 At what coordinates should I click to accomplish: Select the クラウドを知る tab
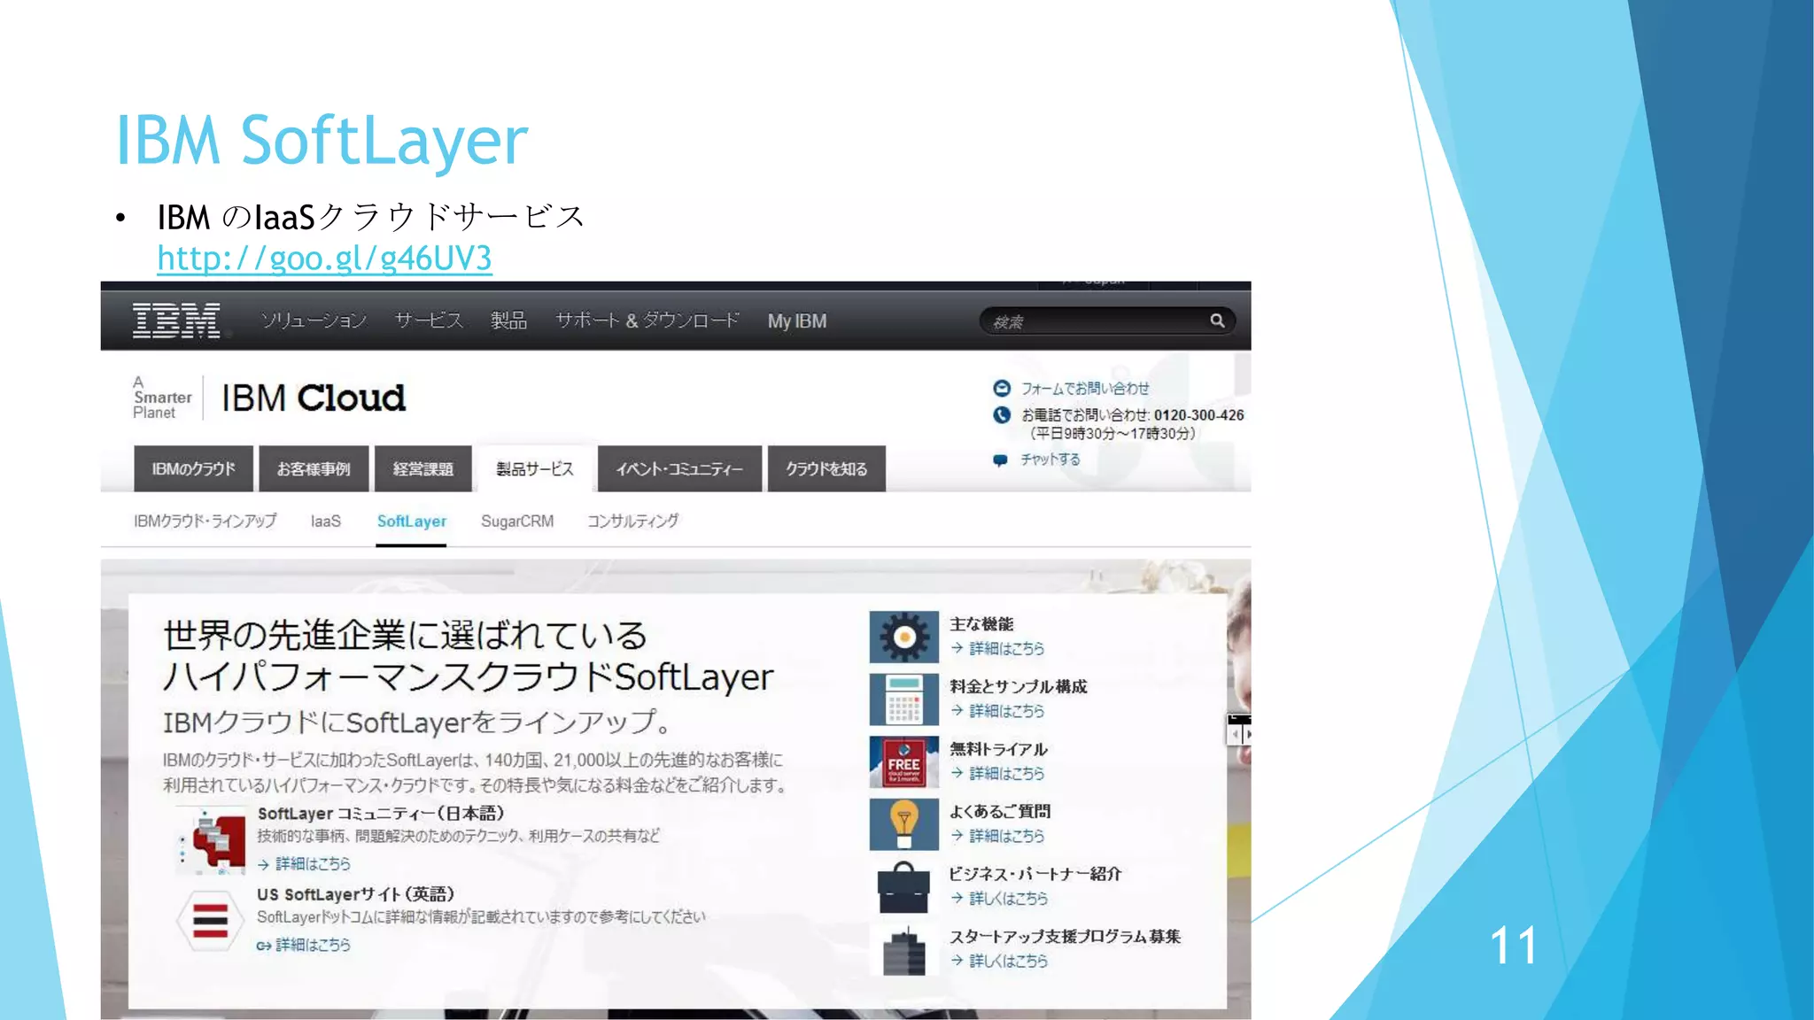pyautogui.click(x=826, y=468)
